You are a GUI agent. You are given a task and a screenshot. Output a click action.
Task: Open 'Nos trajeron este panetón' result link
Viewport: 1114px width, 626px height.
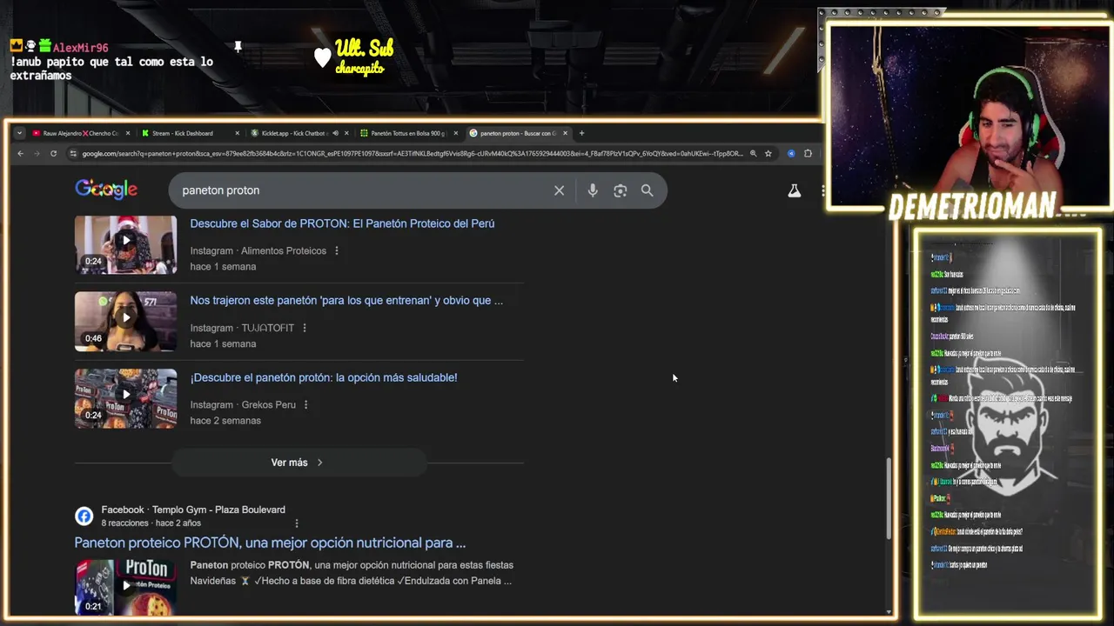click(346, 300)
